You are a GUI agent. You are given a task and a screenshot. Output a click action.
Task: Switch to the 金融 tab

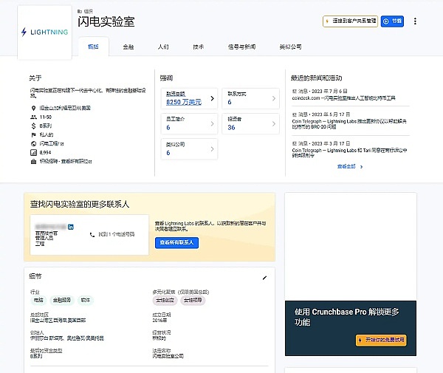click(x=128, y=47)
